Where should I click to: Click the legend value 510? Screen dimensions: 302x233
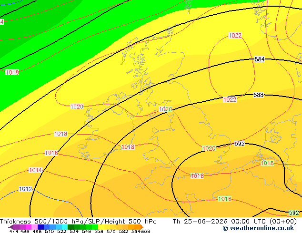click(x=50, y=231)
